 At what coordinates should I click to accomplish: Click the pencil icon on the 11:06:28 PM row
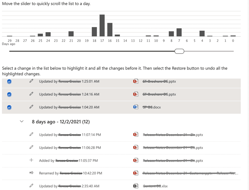(x=31, y=147)
